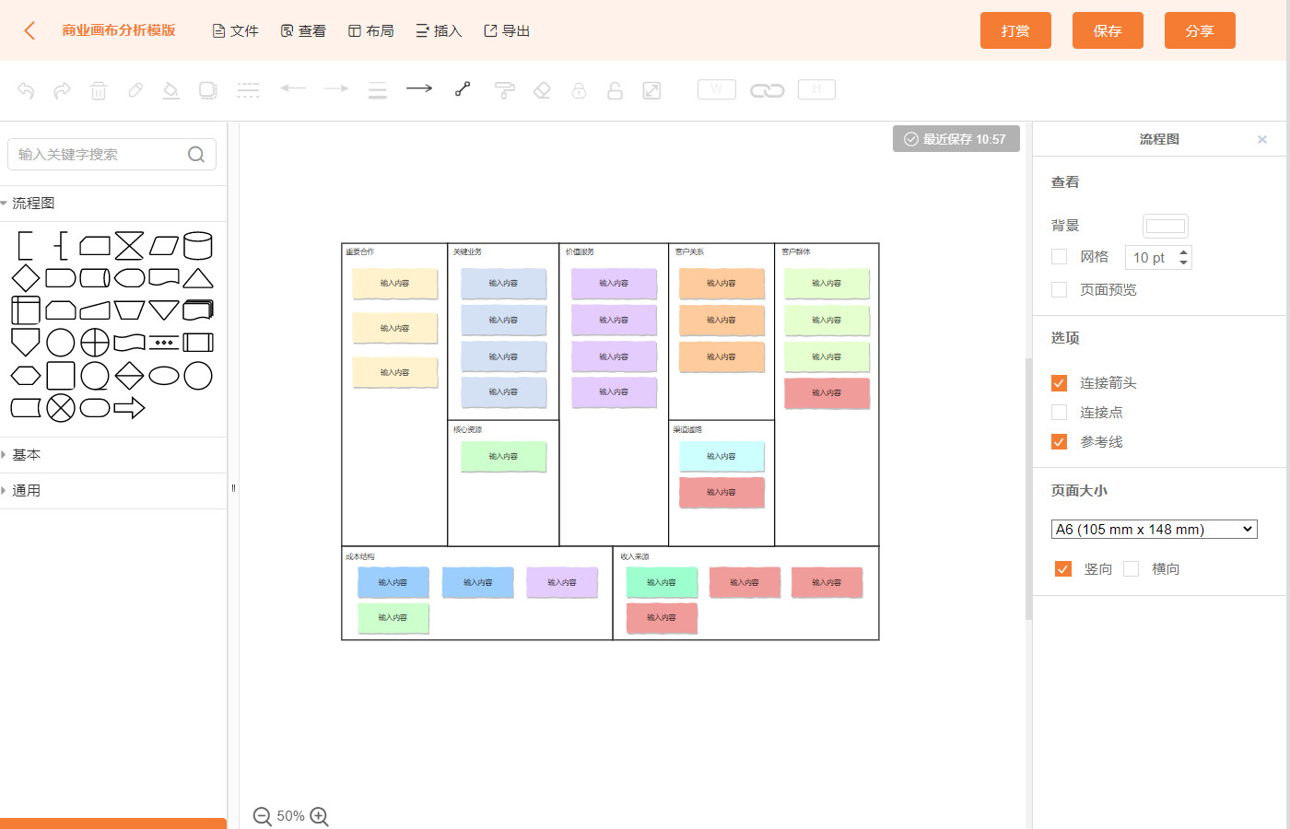
Task: Open the 背景 background color swatch
Action: [x=1166, y=226]
